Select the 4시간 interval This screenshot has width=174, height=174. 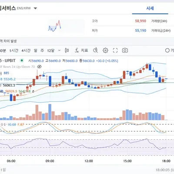pyautogui.click(x=26, y=50)
